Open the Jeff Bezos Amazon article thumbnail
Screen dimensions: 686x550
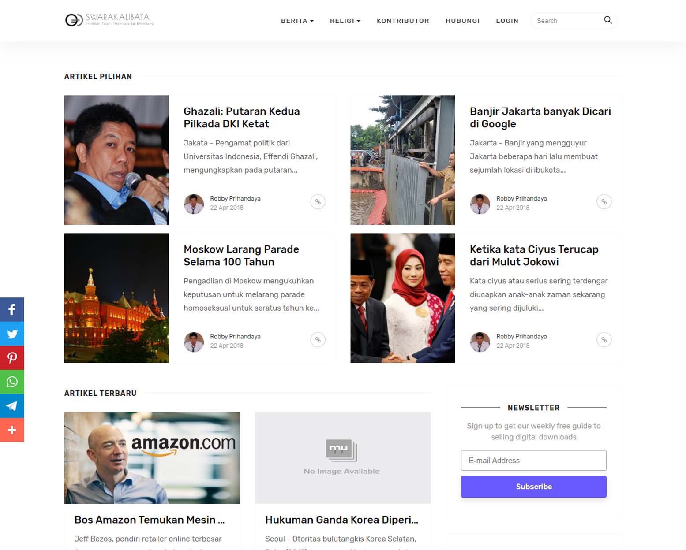(152, 457)
